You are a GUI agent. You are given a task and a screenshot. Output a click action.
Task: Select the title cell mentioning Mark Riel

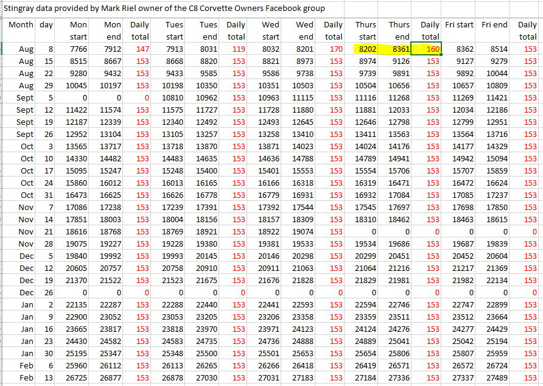coord(164,9)
